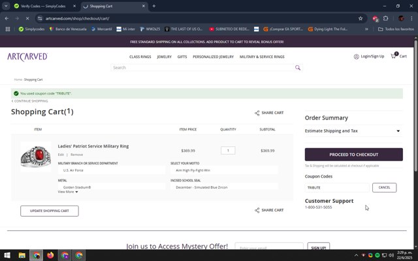Edit the Ladies' Patriot ring item

click(x=61, y=155)
